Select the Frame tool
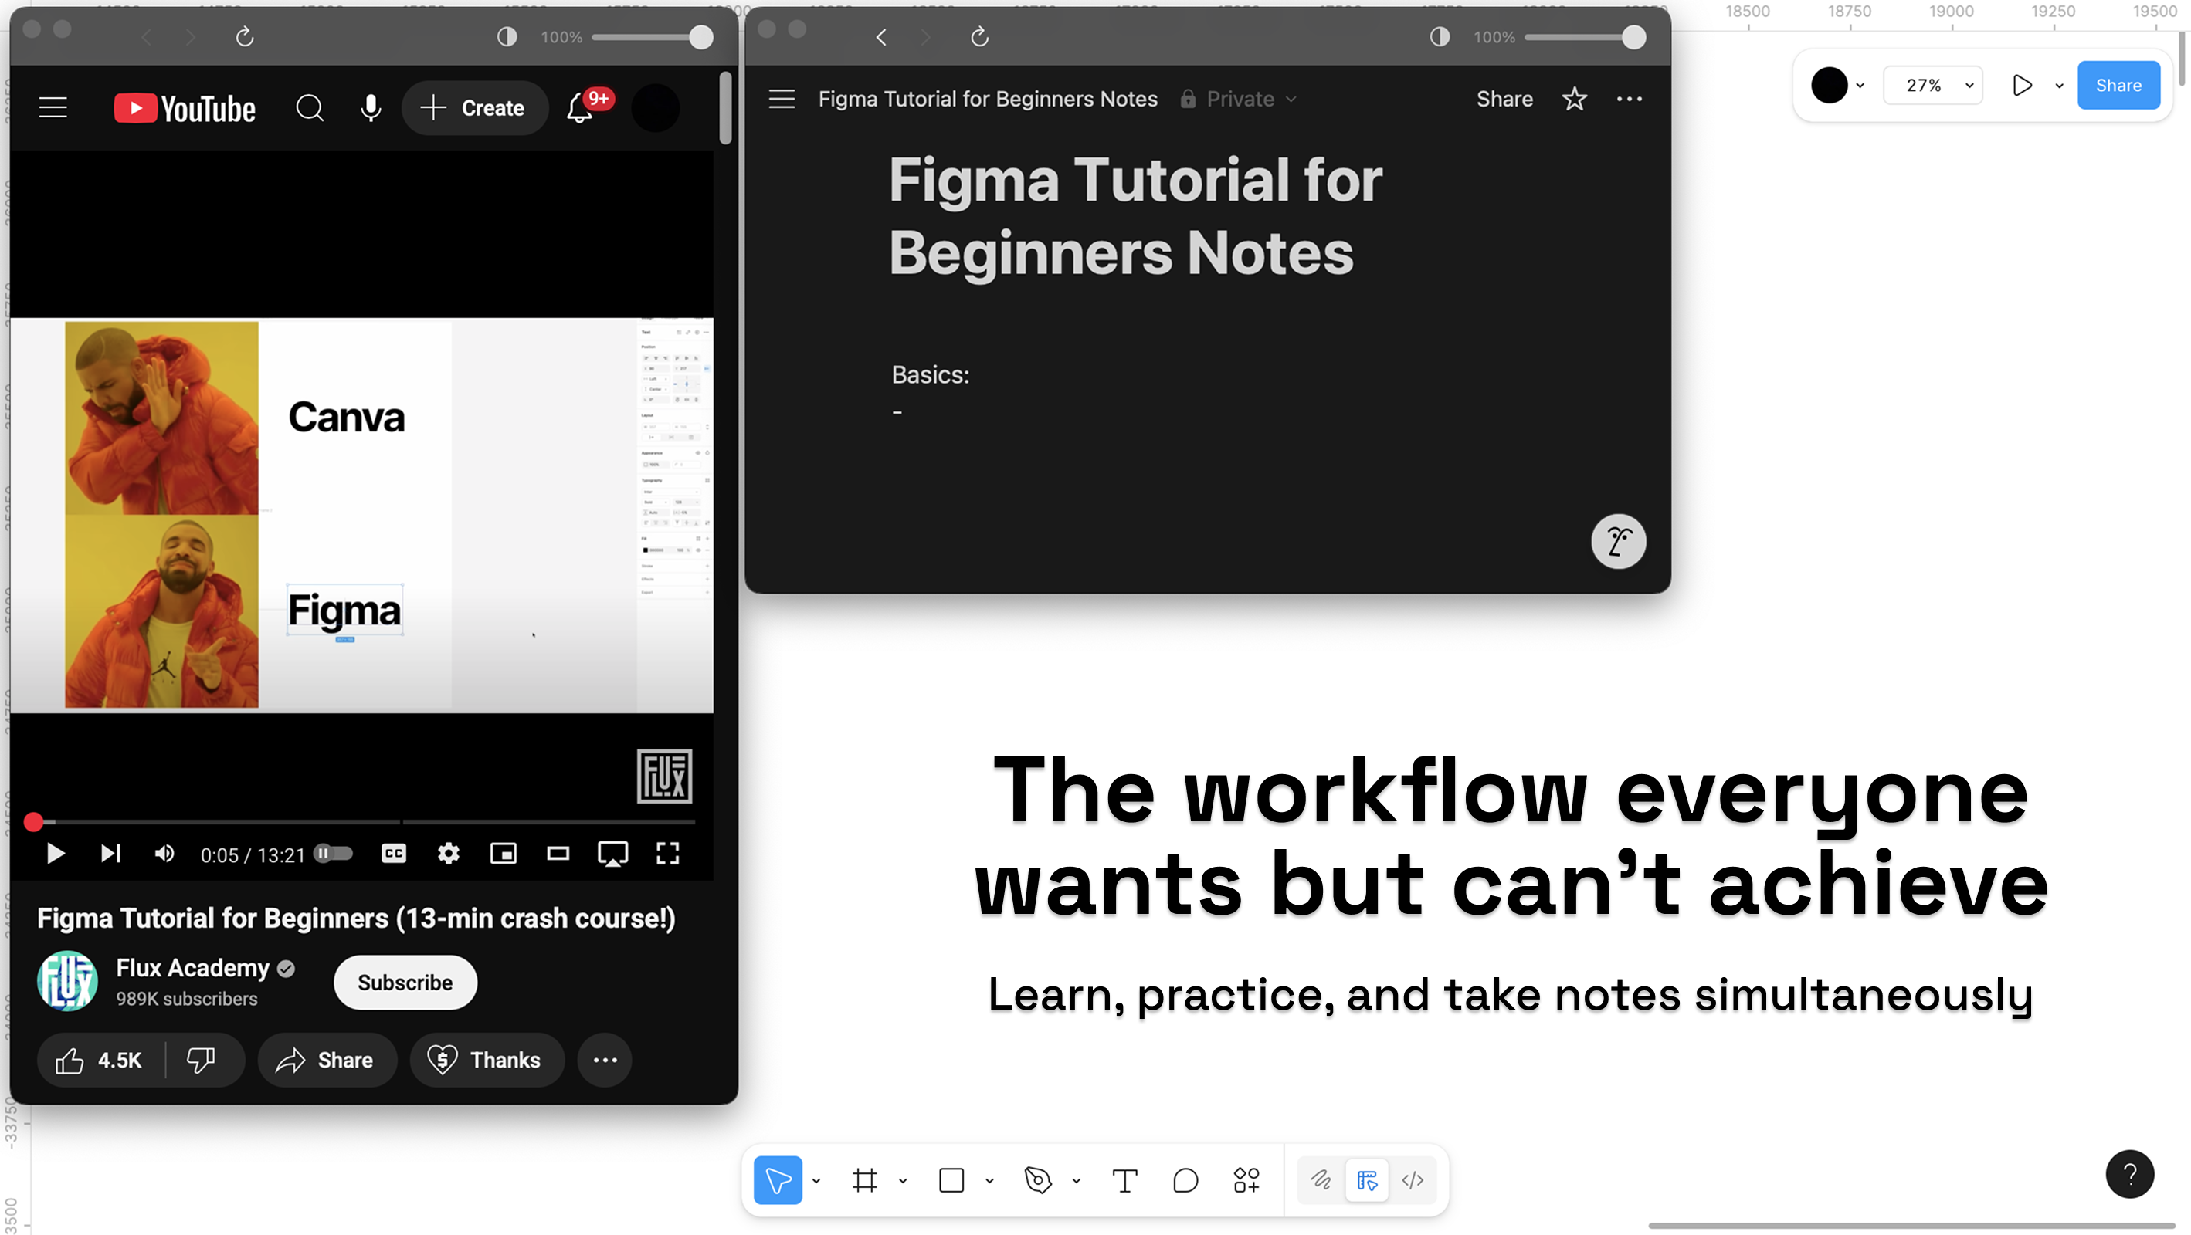Screen dimensions: 2191x1235 [864, 1179]
